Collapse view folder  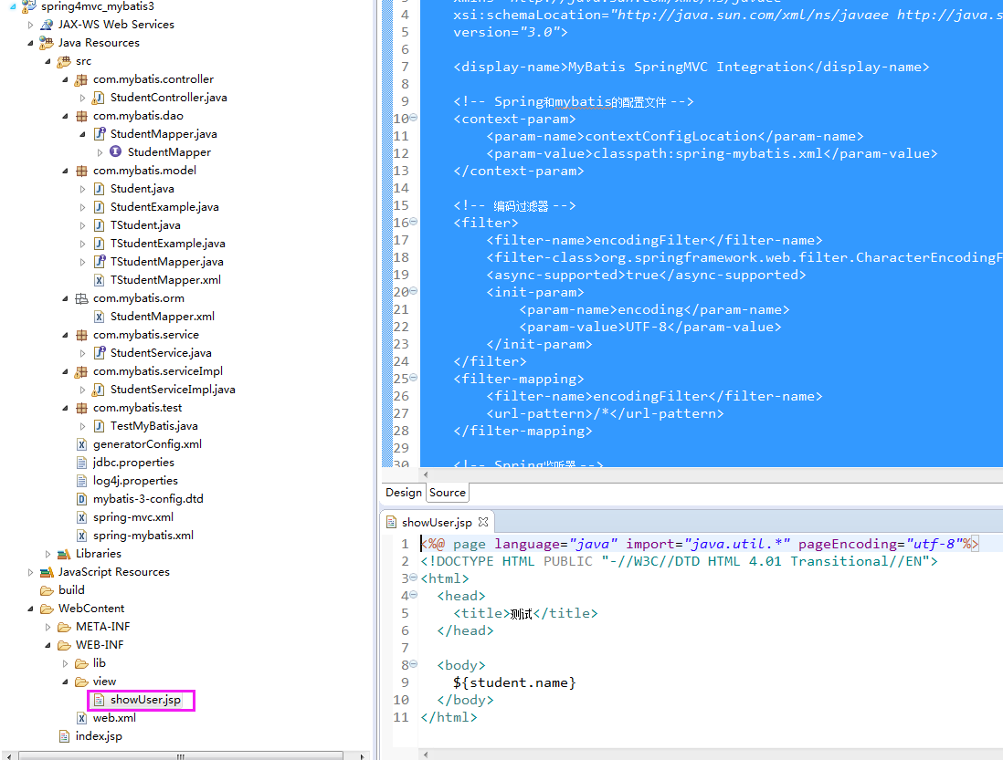65,682
